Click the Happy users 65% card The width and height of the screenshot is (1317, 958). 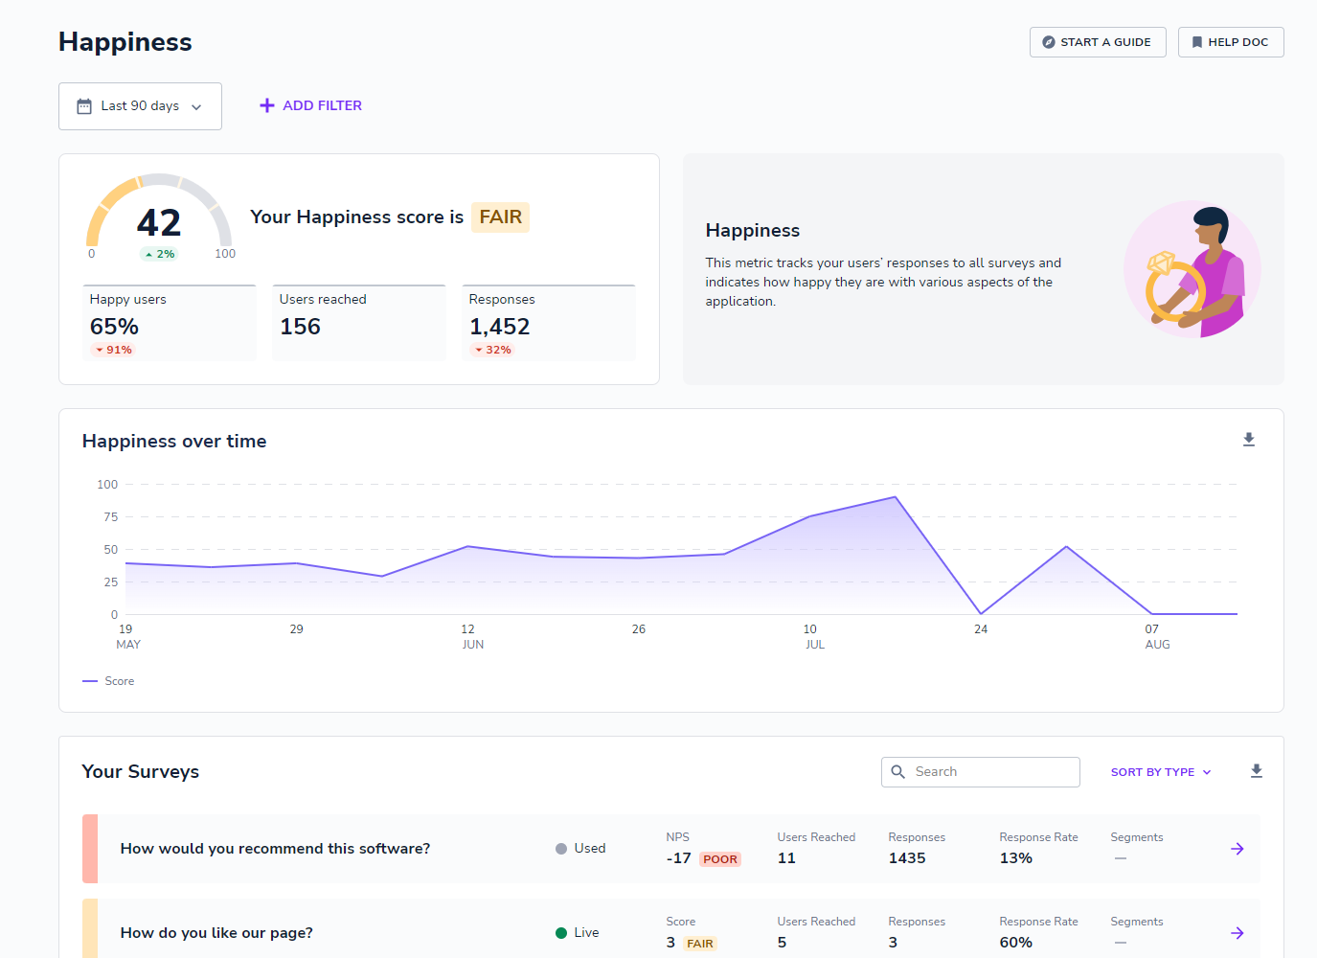(170, 323)
